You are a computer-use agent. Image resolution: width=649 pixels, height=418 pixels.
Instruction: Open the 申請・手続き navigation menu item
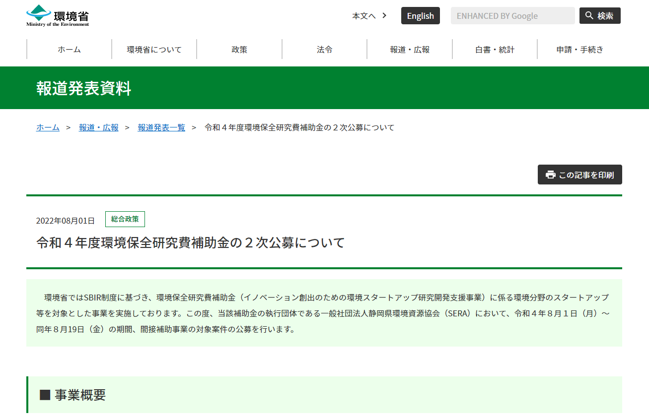[579, 49]
